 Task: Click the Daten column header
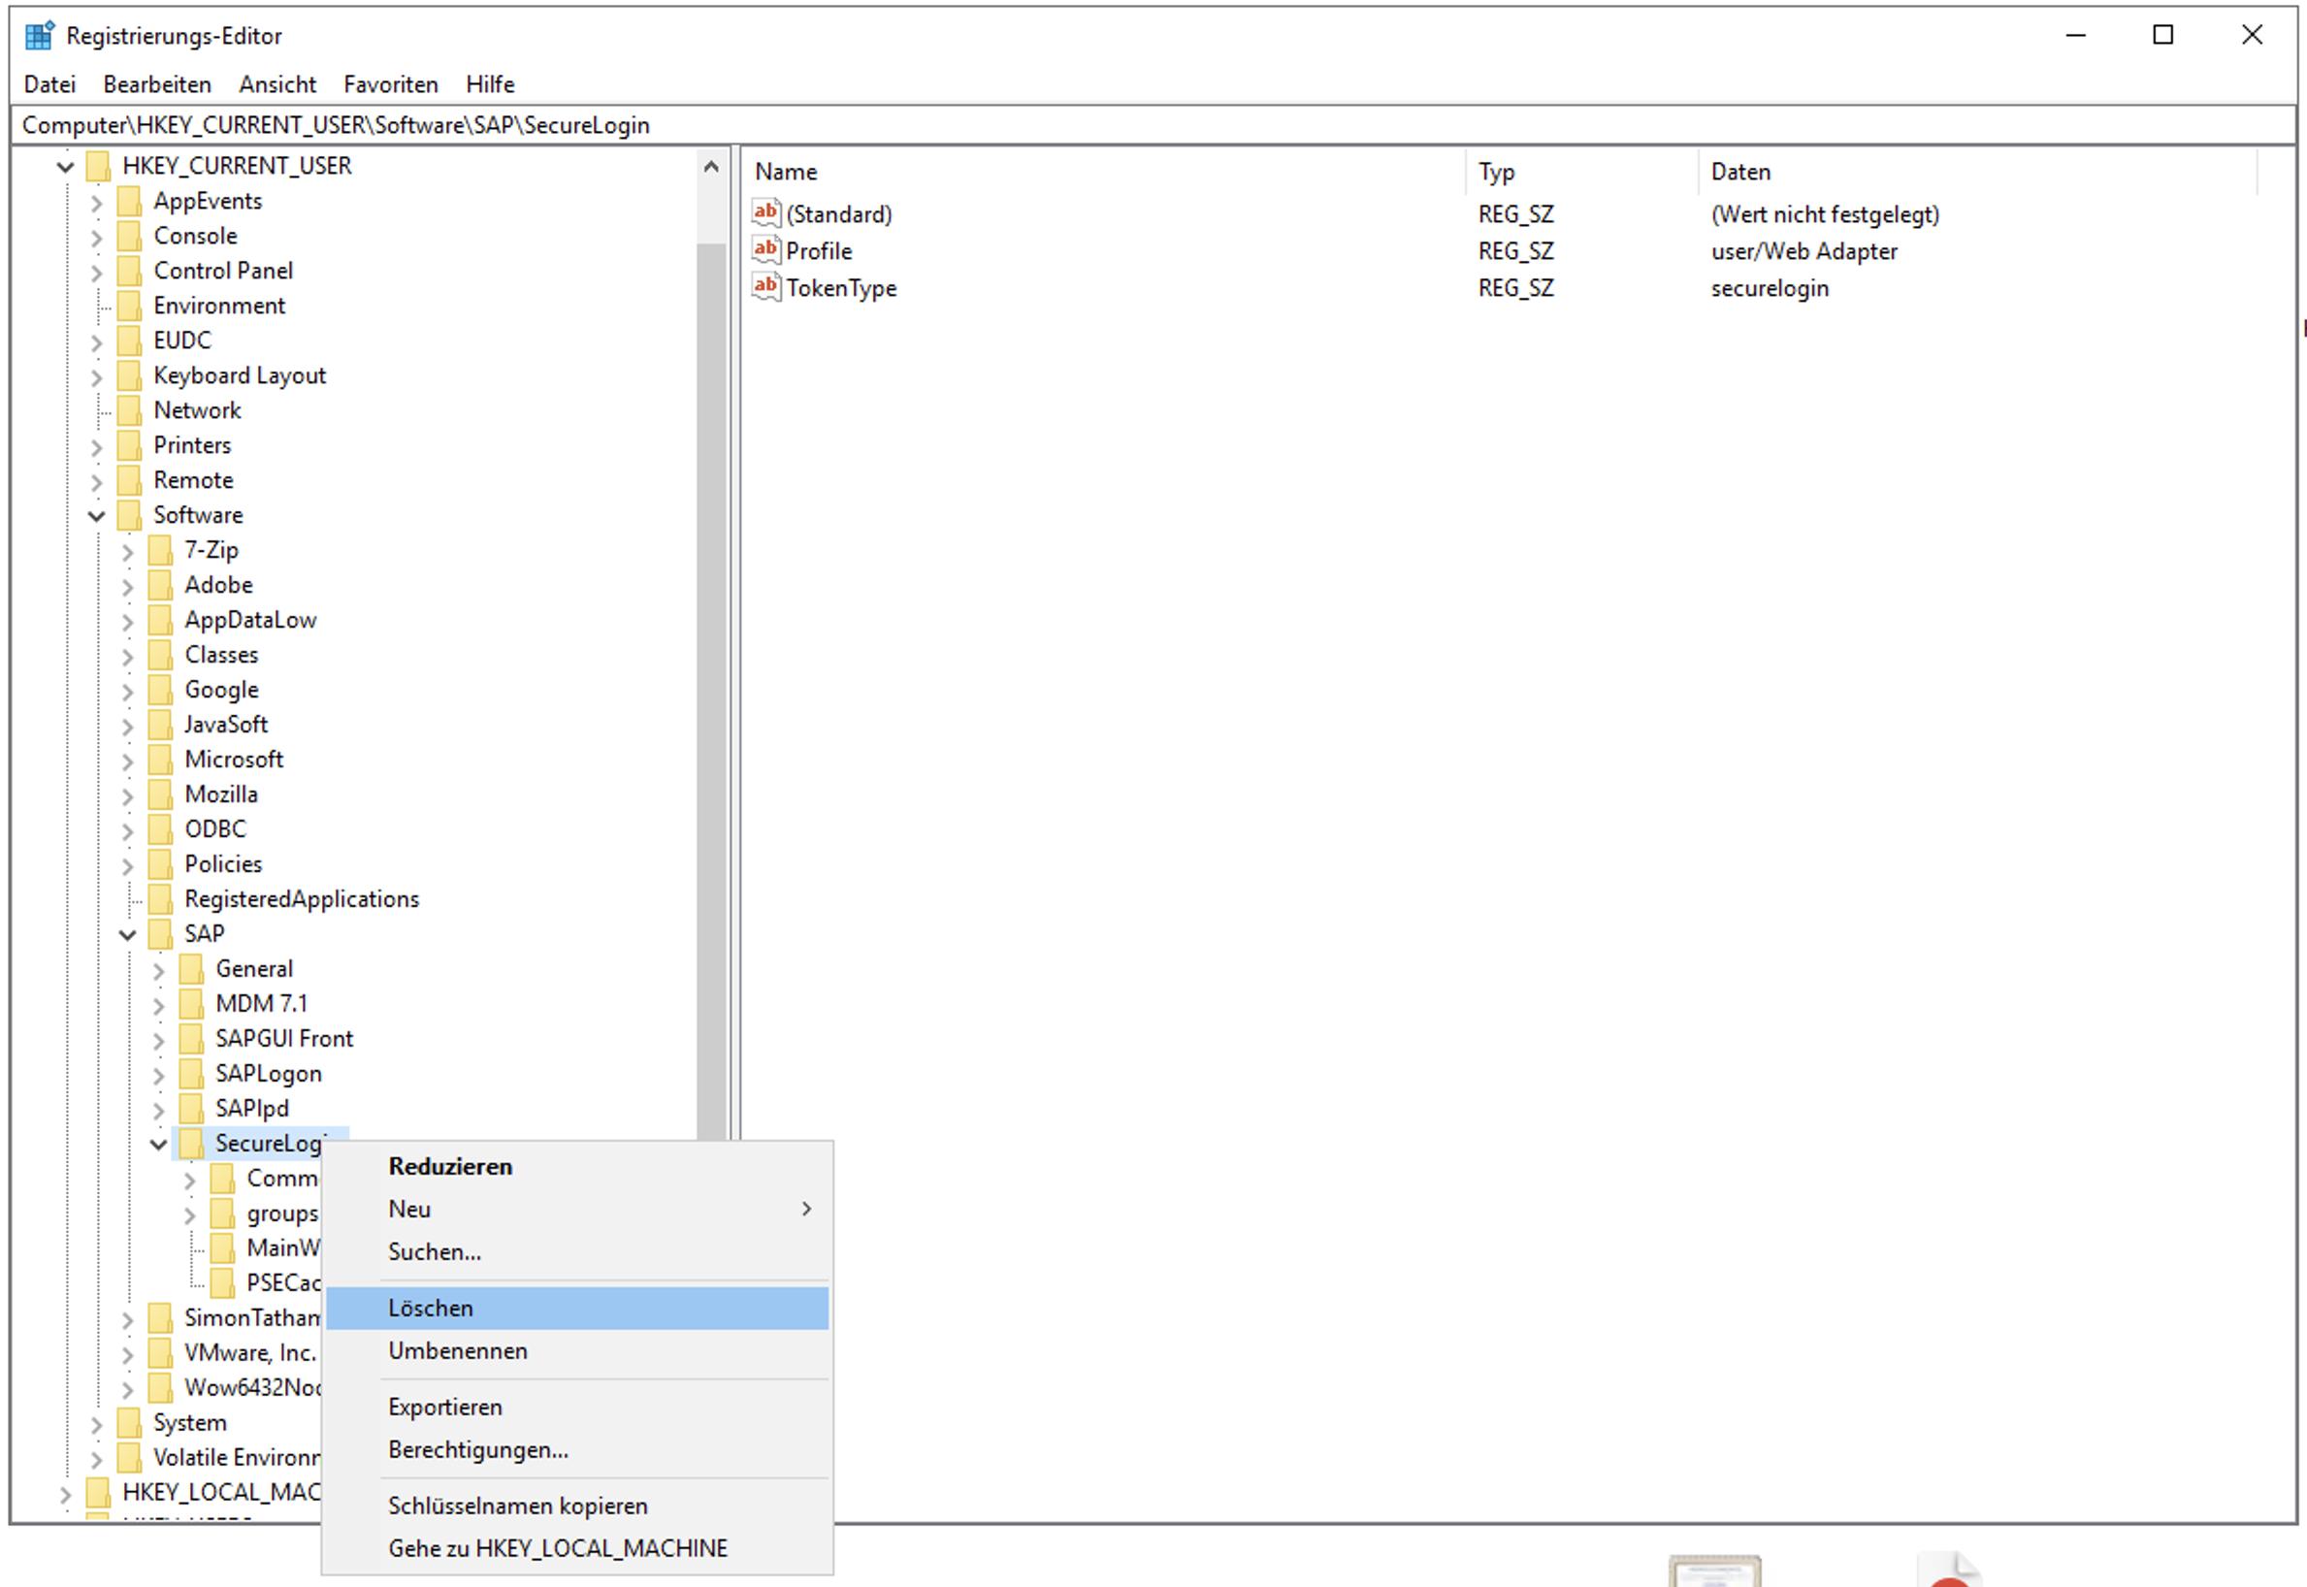1740,171
